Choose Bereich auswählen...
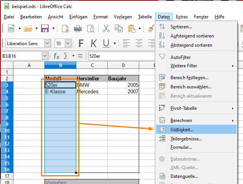 [196, 87]
